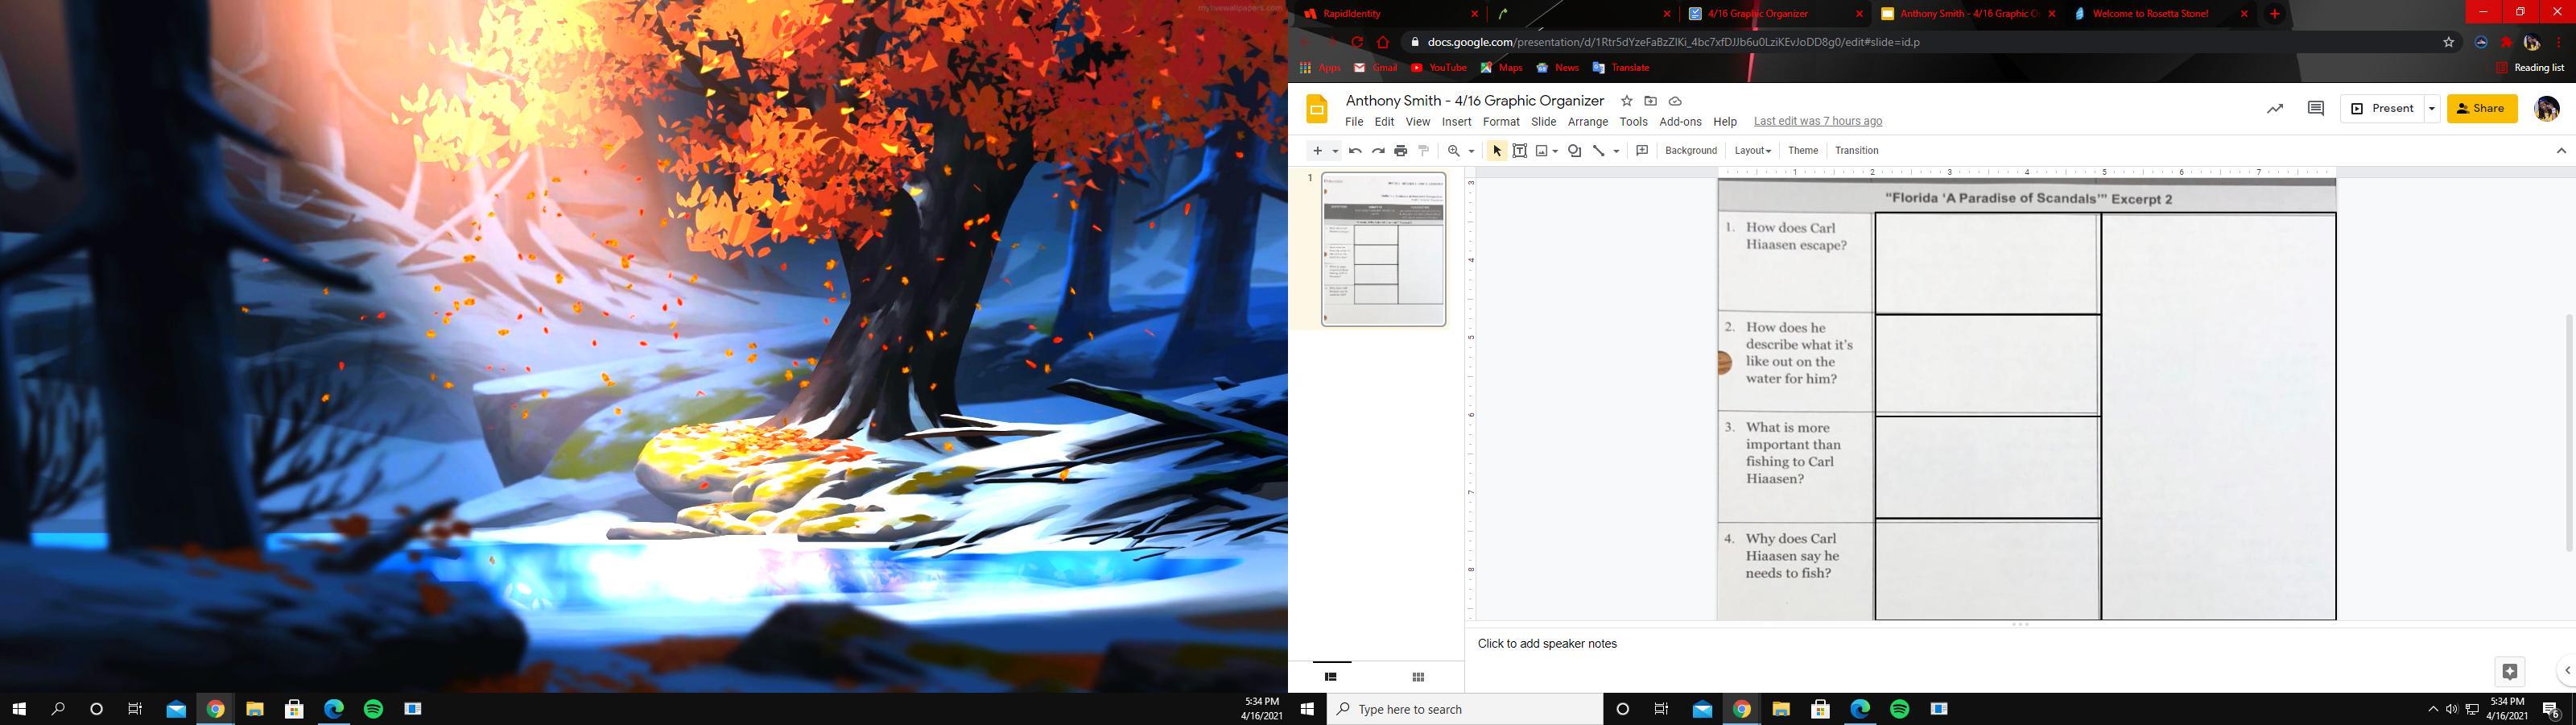Click the volume speaker tray icon

coord(2452,709)
